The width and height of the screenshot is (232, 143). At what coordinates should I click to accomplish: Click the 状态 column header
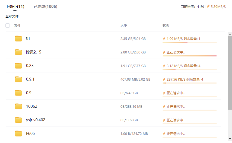[x=166, y=26]
